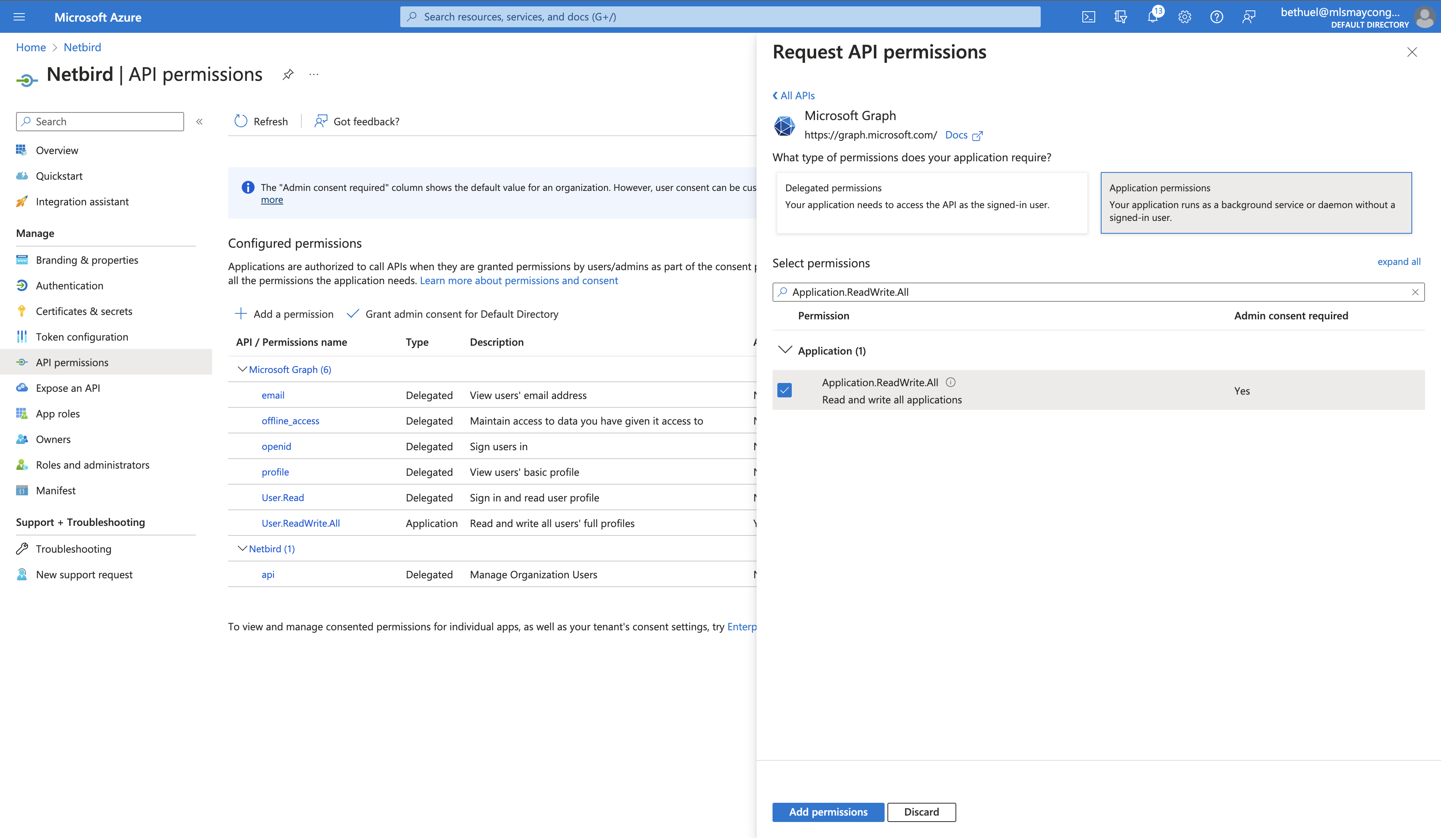This screenshot has height=838, width=1441.
Task: Open Certificates & secrets menu item
Action: (x=84, y=311)
